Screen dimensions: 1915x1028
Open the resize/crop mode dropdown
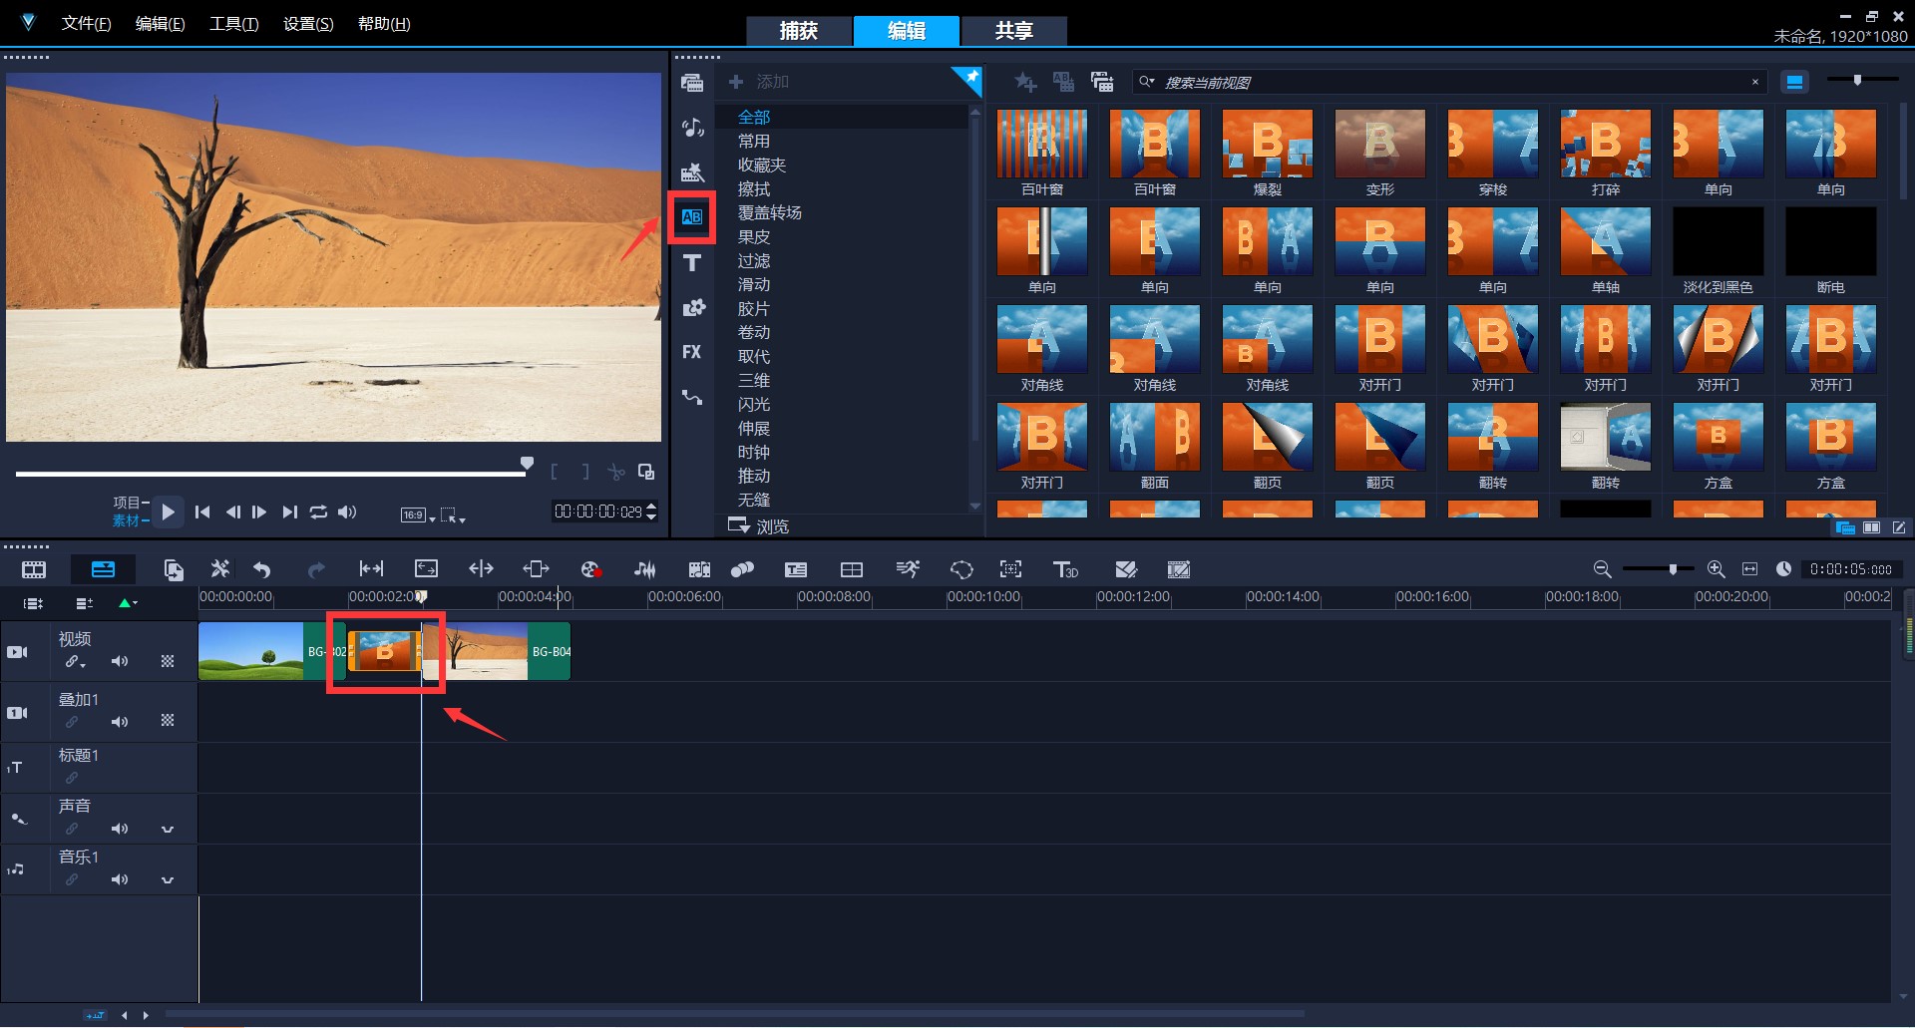(x=454, y=515)
